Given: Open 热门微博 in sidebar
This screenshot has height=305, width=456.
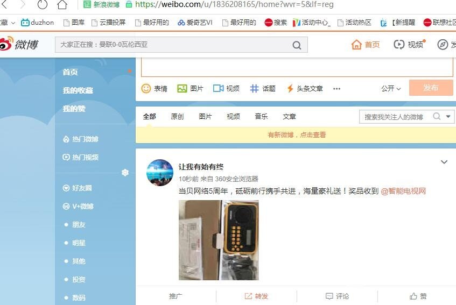Looking at the screenshot, I should [81, 139].
